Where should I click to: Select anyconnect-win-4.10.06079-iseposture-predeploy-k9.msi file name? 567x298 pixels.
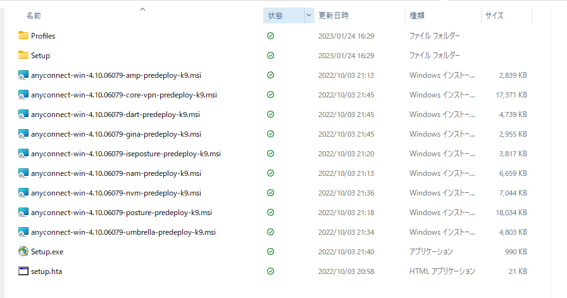[x=126, y=154]
